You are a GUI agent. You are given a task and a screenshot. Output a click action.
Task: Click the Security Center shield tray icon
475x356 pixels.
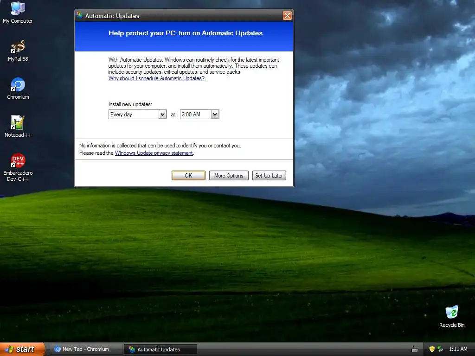pyautogui.click(x=432, y=349)
